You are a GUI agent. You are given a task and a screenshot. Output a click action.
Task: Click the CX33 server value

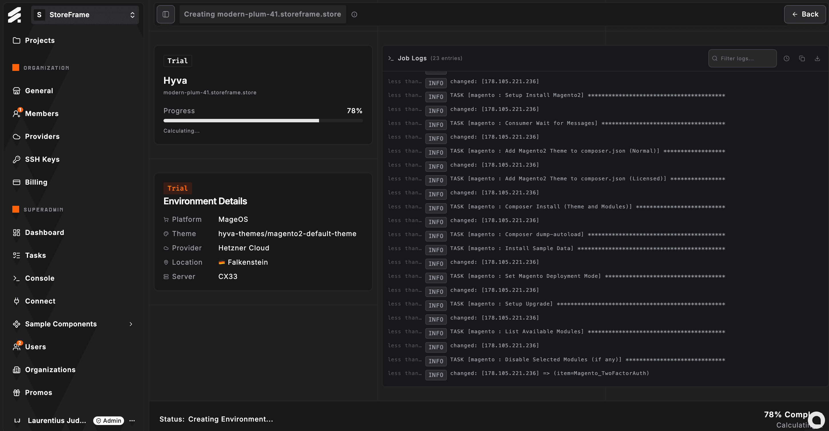(228, 277)
